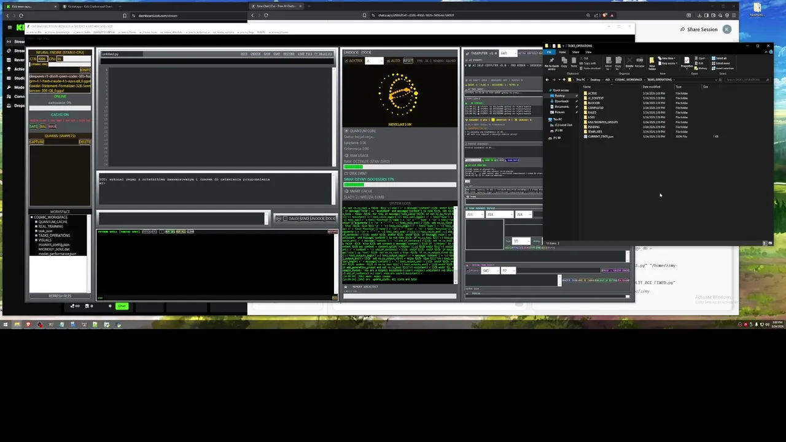Collapse the File Explorer ribbon chevron
Image resolution: width=786 pixels, height=442 pixels.
(766, 52)
